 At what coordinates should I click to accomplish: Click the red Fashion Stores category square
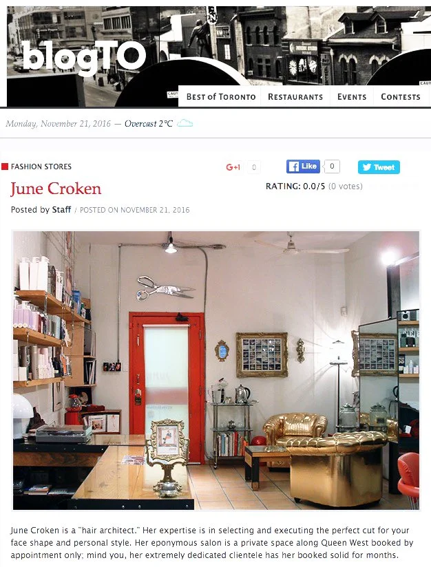[5, 167]
